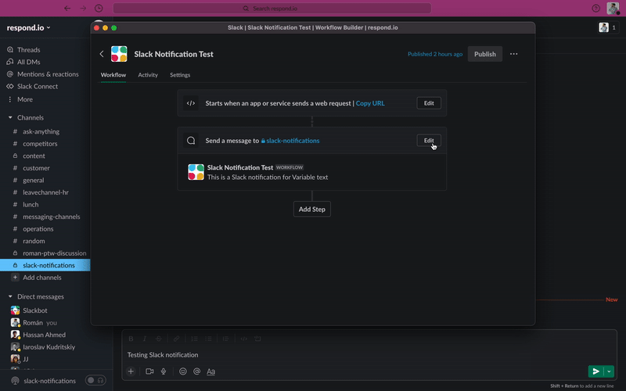Navigate back with the top bar left arrow
The width and height of the screenshot is (626, 391).
(67, 9)
